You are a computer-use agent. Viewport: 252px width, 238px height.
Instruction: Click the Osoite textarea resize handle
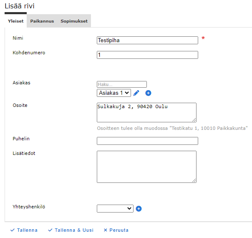tap(194, 120)
